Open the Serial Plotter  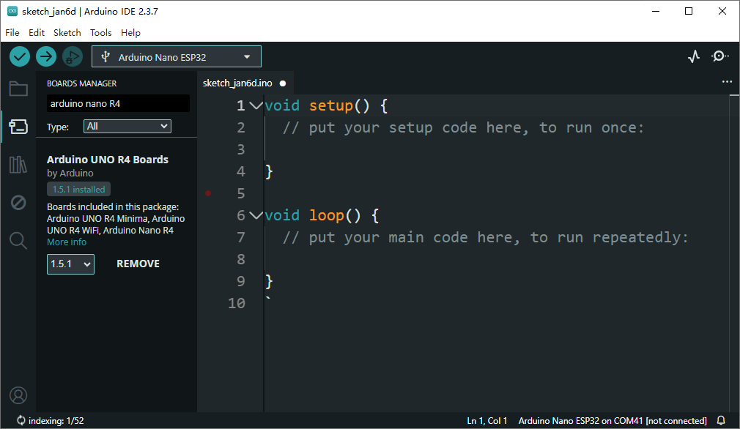[694, 56]
